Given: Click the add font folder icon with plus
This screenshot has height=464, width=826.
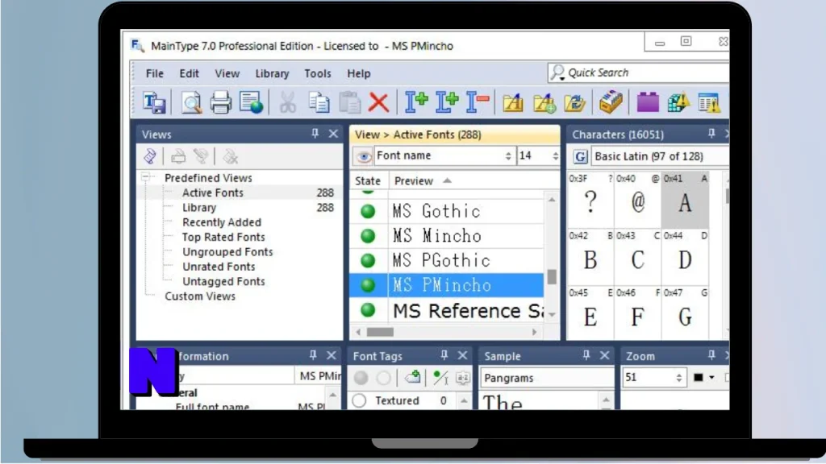Looking at the screenshot, I should [544, 102].
